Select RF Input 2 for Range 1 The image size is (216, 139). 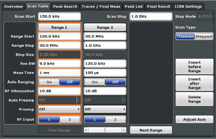[x=70, y=120]
